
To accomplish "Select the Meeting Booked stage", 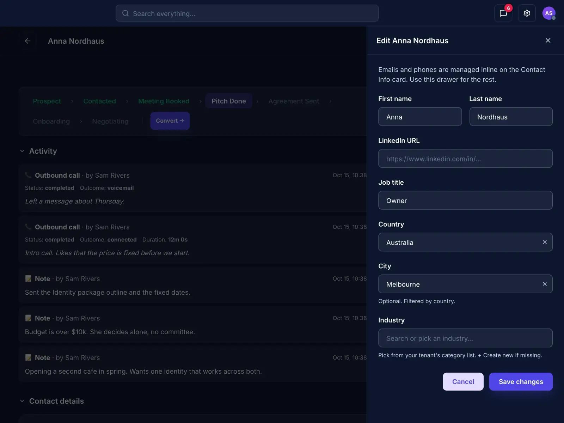I will coord(164,101).
